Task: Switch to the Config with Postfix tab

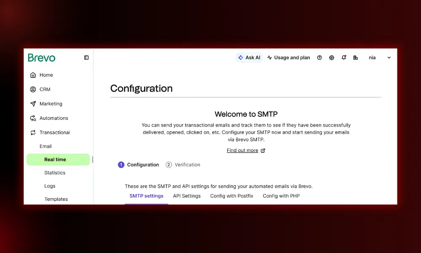Action: pyautogui.click(x=232, y=196)
